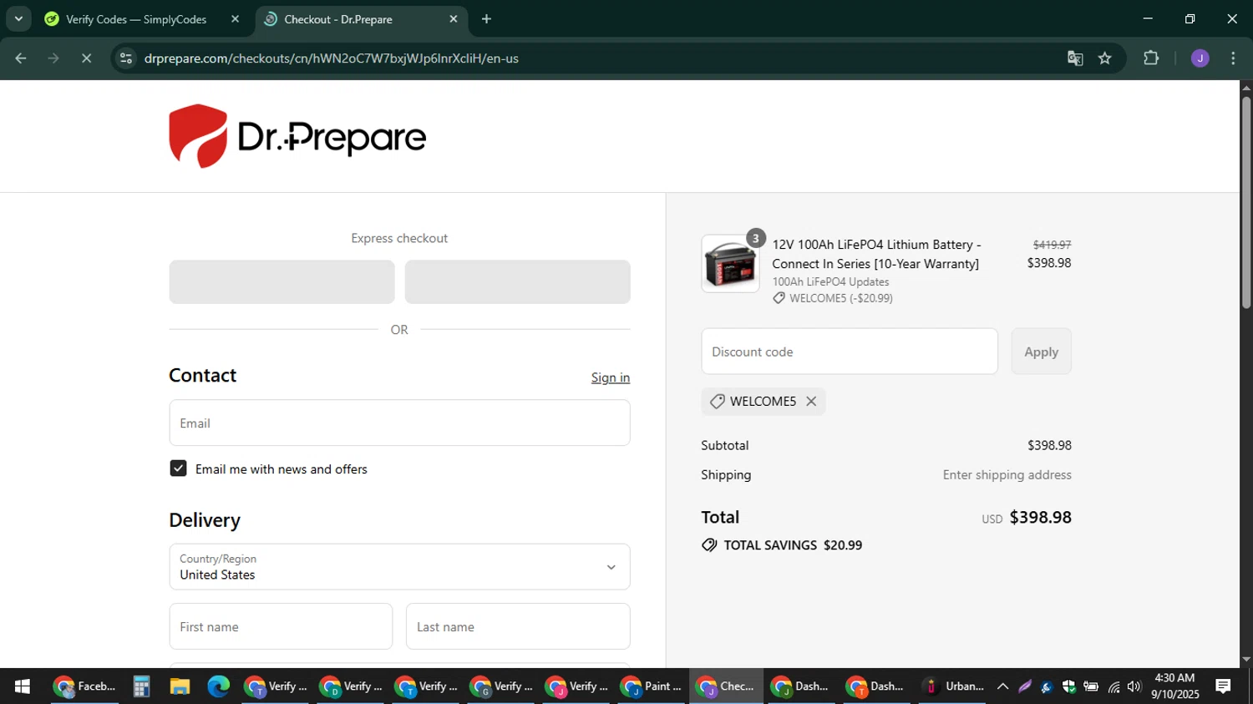The image size is (1253, 704).
Task: Remove the WELCOME5 discount code
Action: [811, 402]
